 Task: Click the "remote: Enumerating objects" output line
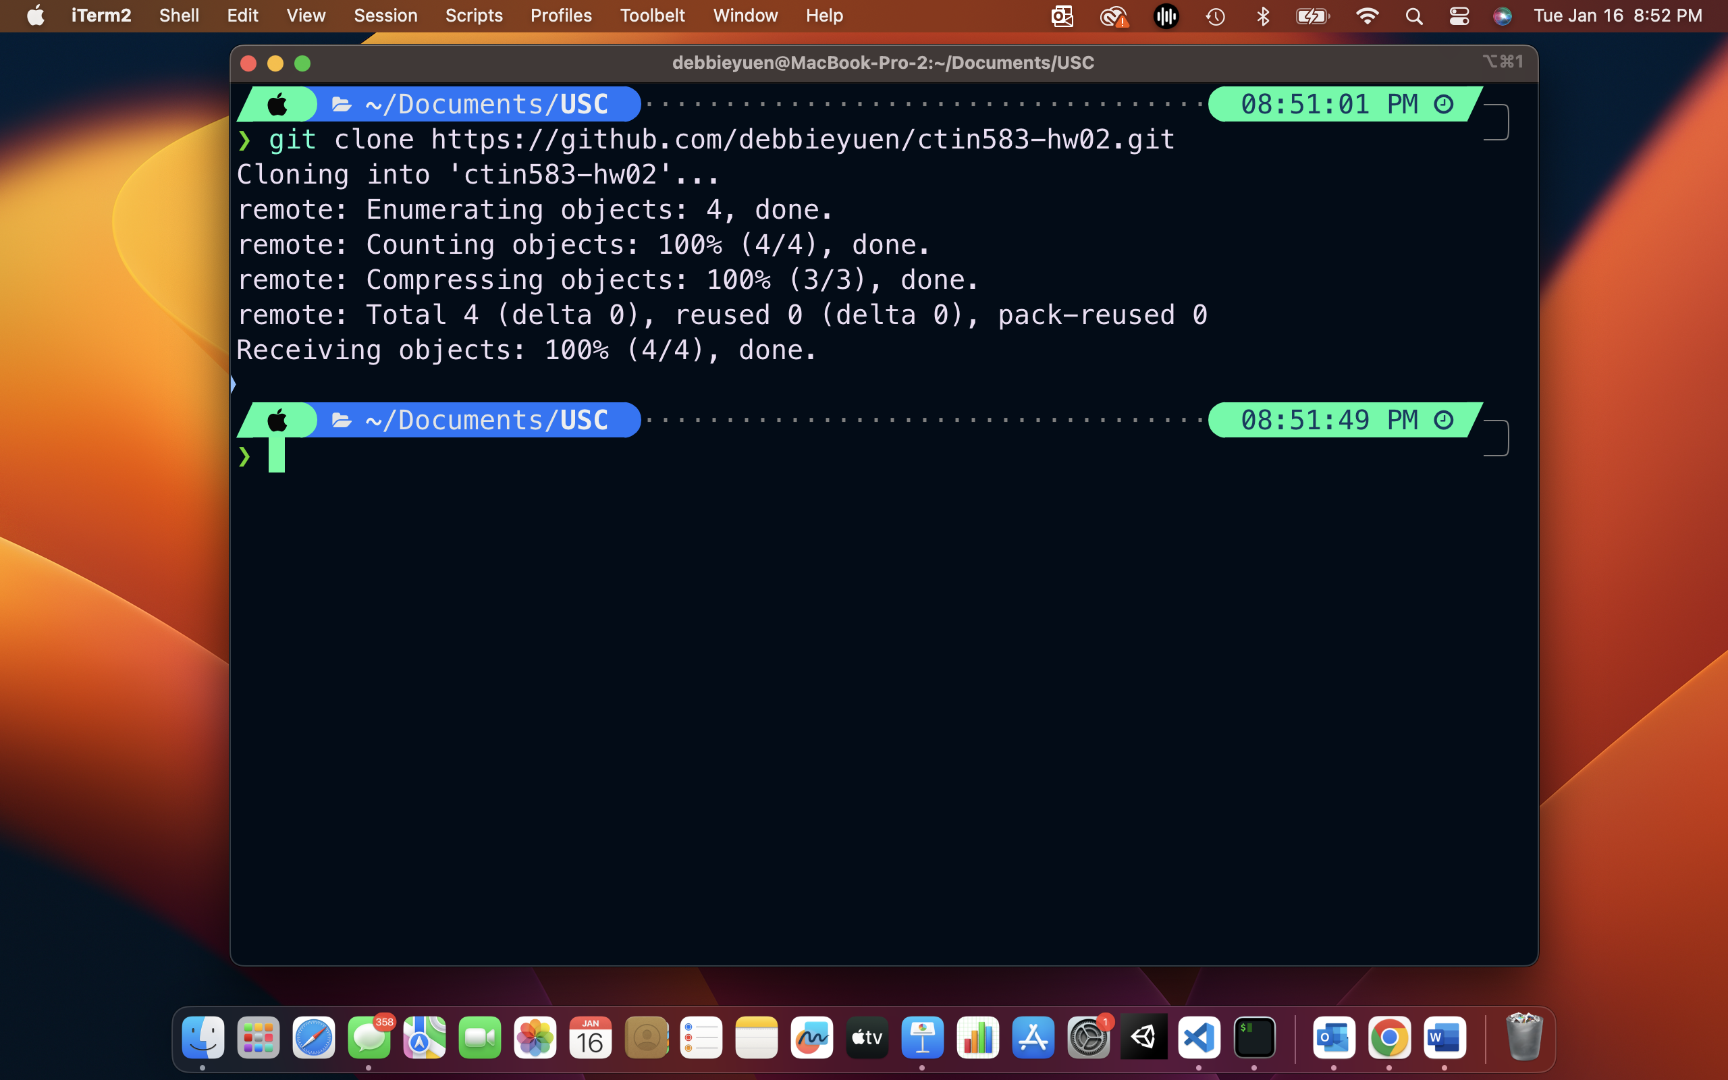535,209
